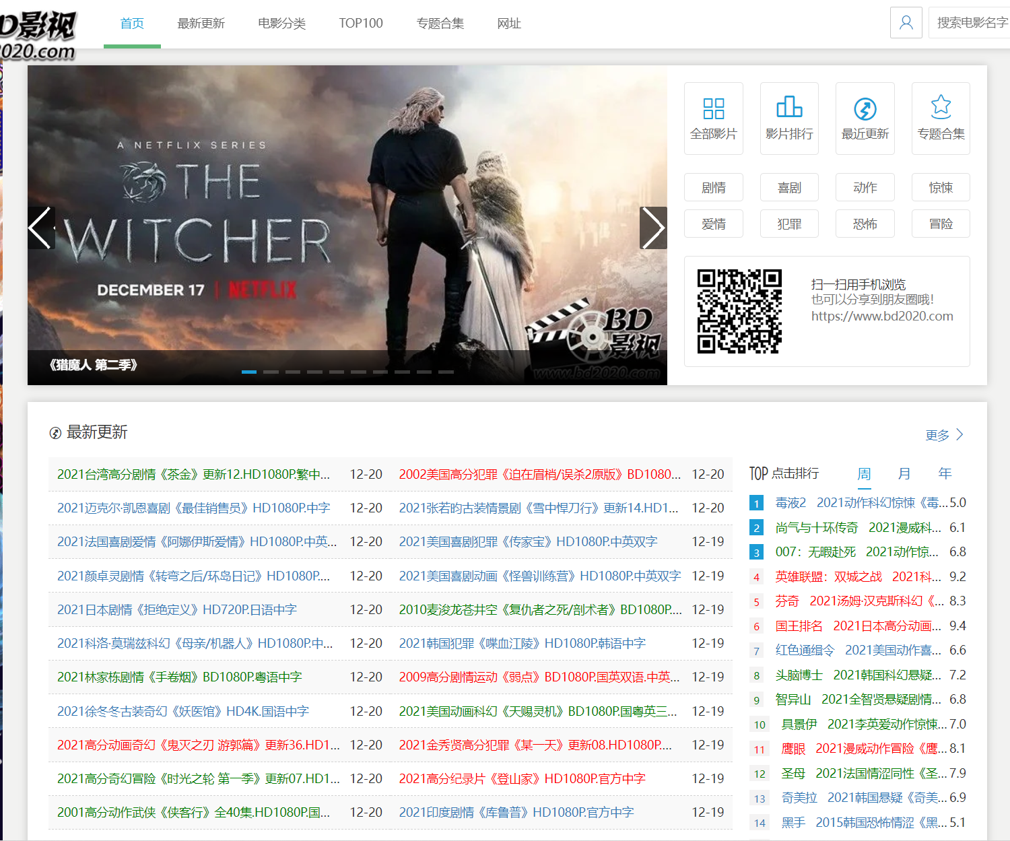
Task: Filter by 动作 genre
Action: point(865,187)
